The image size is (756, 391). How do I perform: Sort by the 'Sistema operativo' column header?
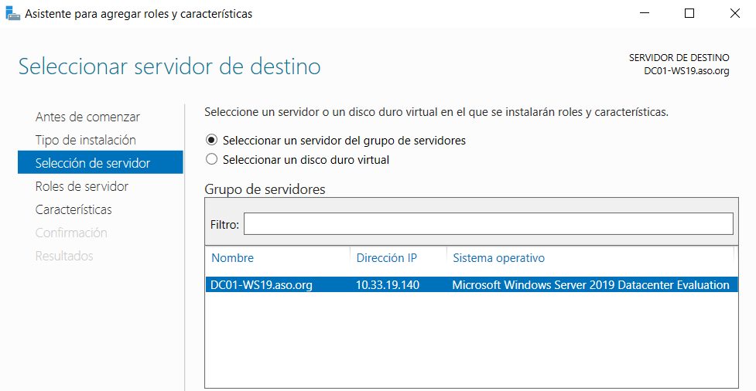coord(498,258)
